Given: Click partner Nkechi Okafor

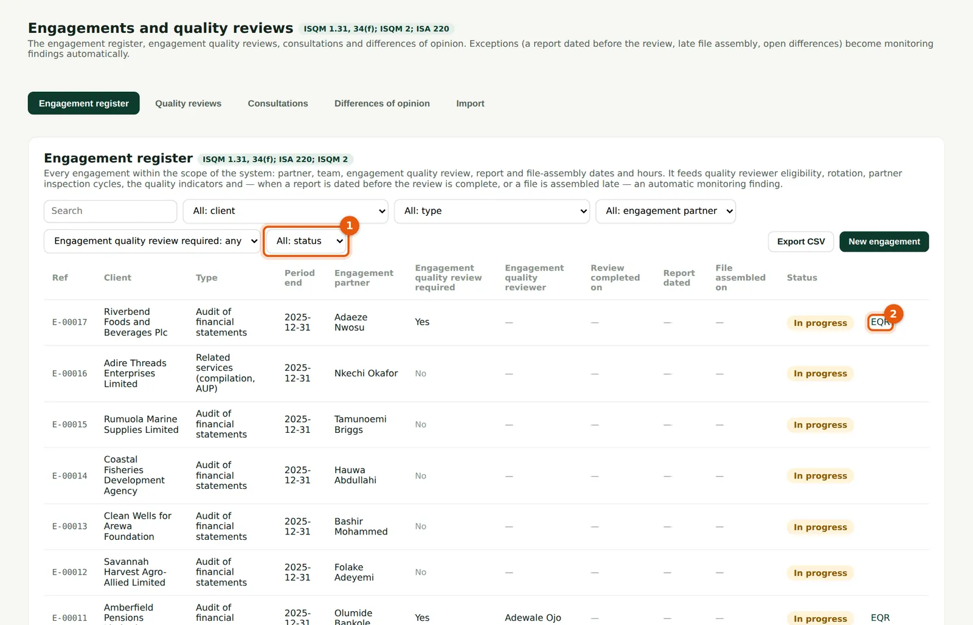Looking at the screenshot, I should (x=366, y=373).
